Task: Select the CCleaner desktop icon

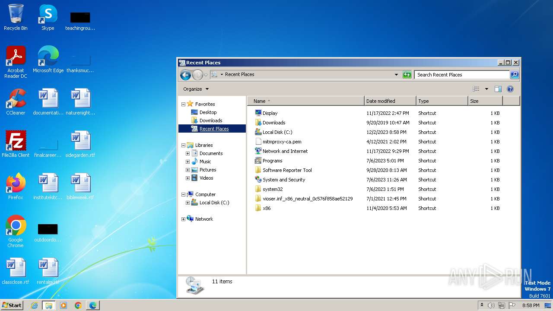Action: tap(16, 102)
